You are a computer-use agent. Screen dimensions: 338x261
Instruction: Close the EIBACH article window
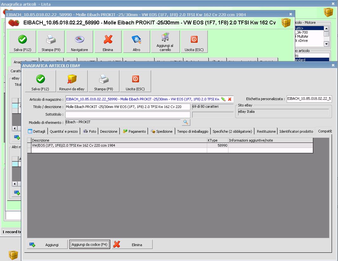pos(290,14)
